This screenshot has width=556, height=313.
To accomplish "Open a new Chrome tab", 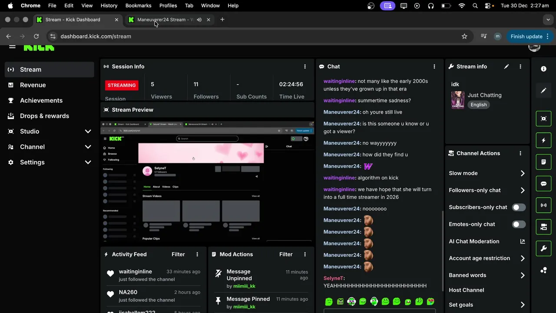I will (x=222, y=20).
